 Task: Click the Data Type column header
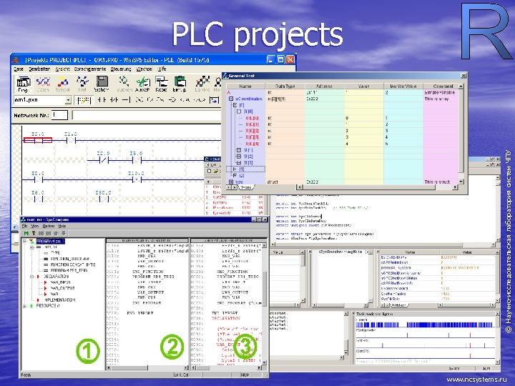pyautogui.click(x=285, y=86)
